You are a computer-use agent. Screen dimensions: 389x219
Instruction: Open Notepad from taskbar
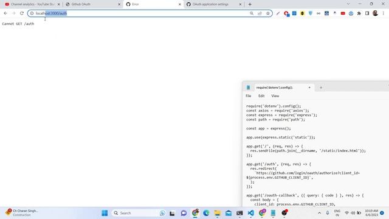point(273,213)
